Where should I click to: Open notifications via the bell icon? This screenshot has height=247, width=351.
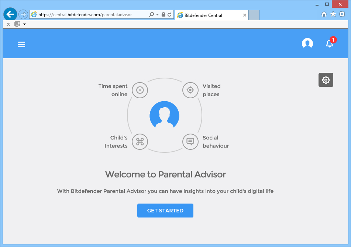coord(329,44)
